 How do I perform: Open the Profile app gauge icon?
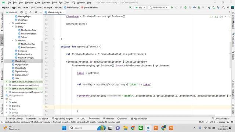[194, 7]
